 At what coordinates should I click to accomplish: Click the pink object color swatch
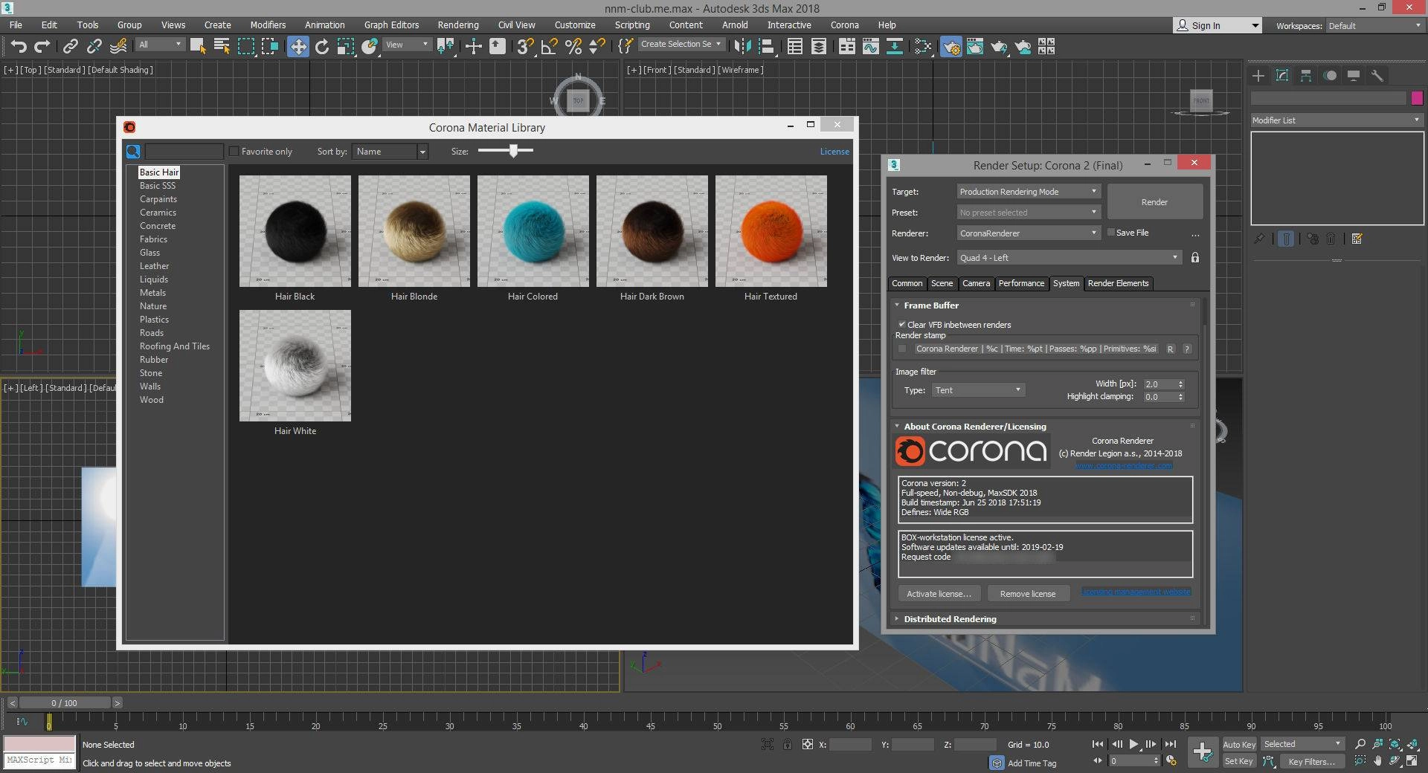coord(1416,97)
